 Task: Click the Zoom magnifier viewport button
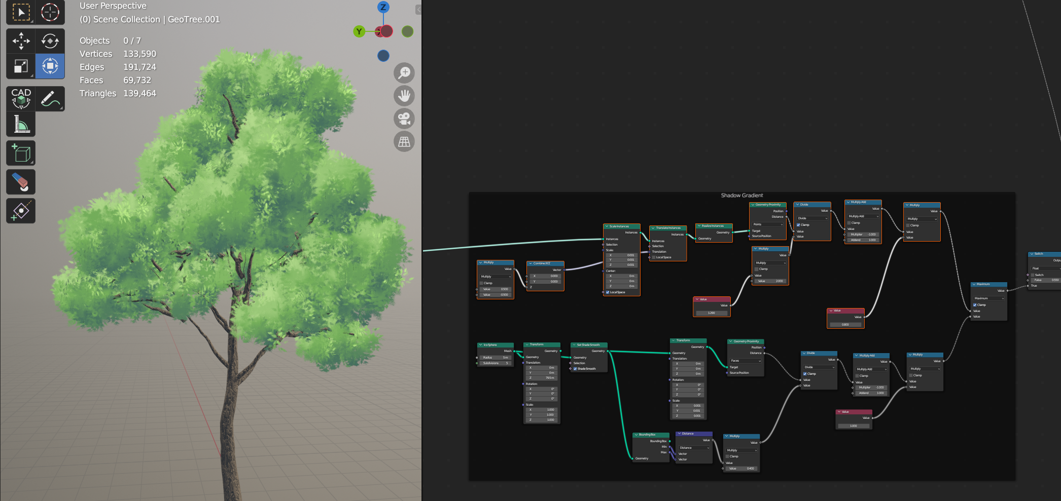(x=404, y=73)
